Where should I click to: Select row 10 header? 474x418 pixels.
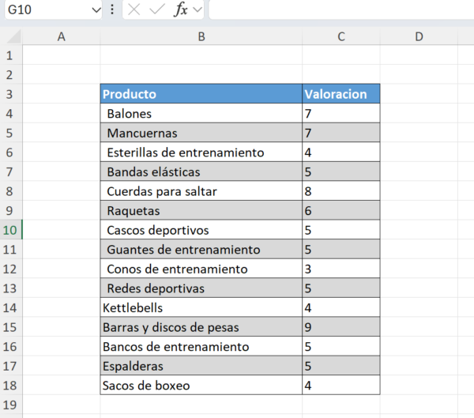[x=11, y=230]
